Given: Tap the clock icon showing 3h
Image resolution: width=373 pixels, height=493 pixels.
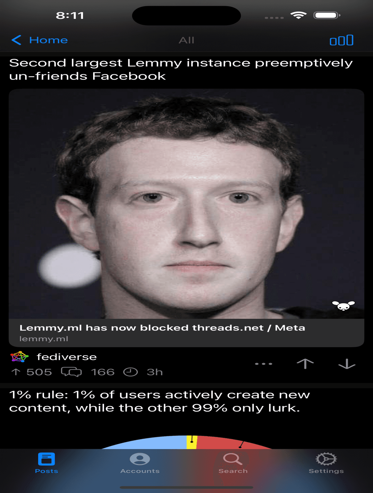Looking at the screenshot, I should pos(130,372).
